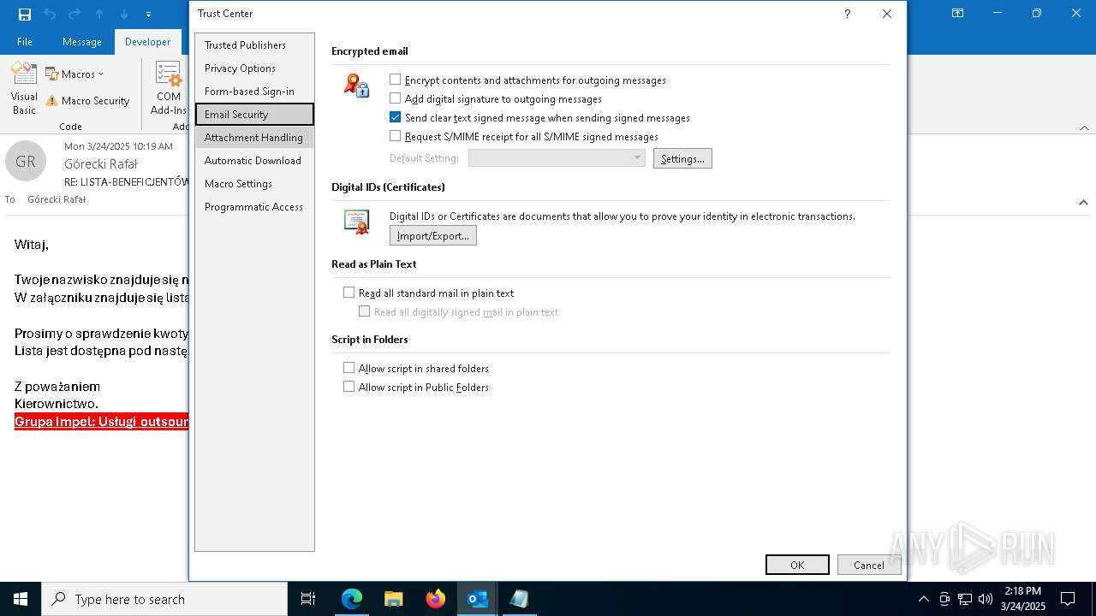
Task: Open Attachment Handling category
Action: pyautogui.click(x=254, y=138)
